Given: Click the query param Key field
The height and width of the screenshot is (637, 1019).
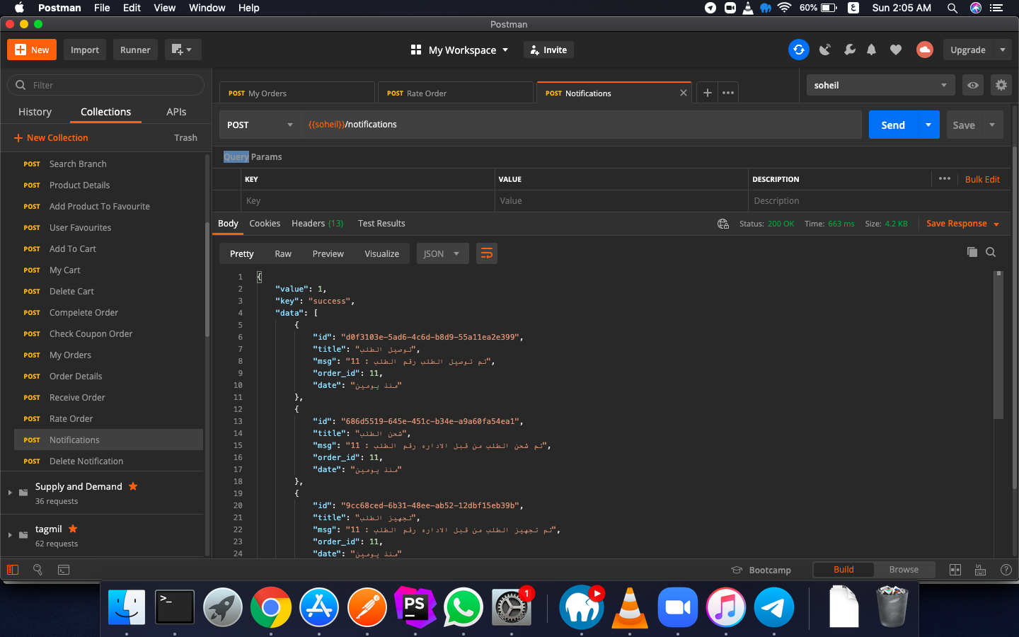Looking at the screenshot, I should 367,200.
